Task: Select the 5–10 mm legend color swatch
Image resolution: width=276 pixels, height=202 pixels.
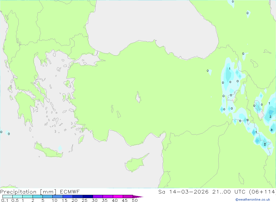Action: [48, 196]
